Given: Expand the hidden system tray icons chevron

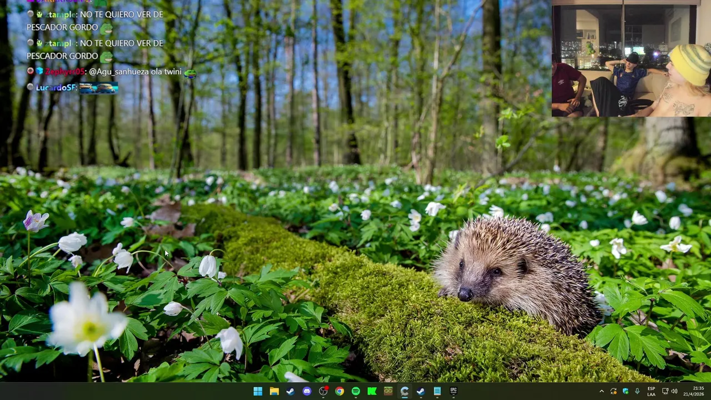Looking at the screenshot, I should coord(601,392).
